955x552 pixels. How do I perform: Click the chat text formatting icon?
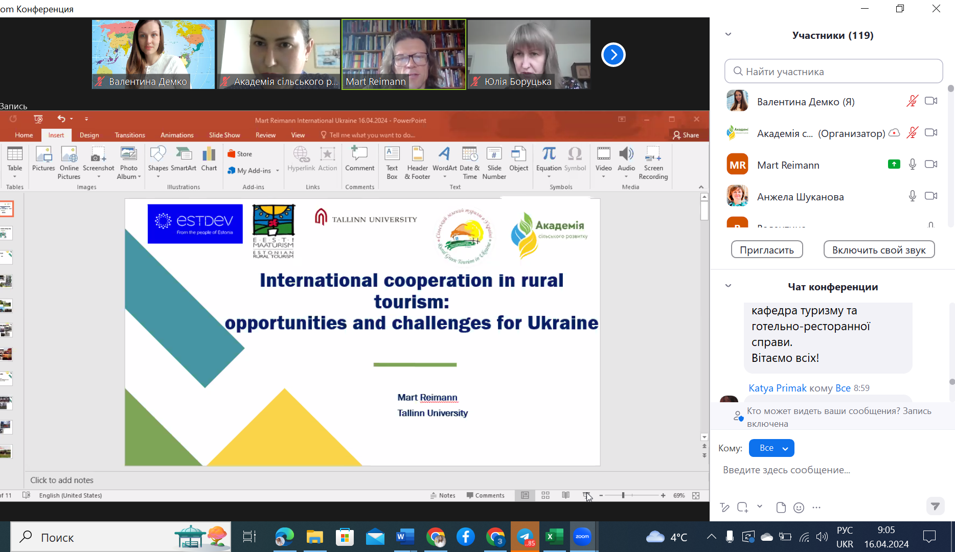click(x=724, y=508)
